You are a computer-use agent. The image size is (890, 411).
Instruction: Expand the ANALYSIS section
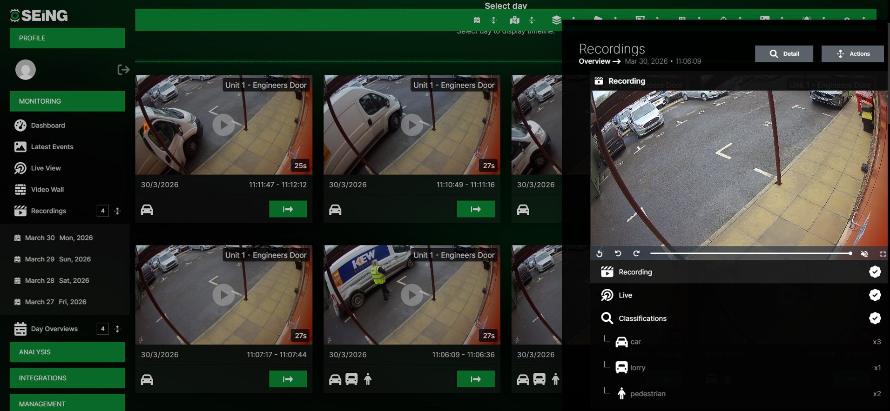click(67, 352)
